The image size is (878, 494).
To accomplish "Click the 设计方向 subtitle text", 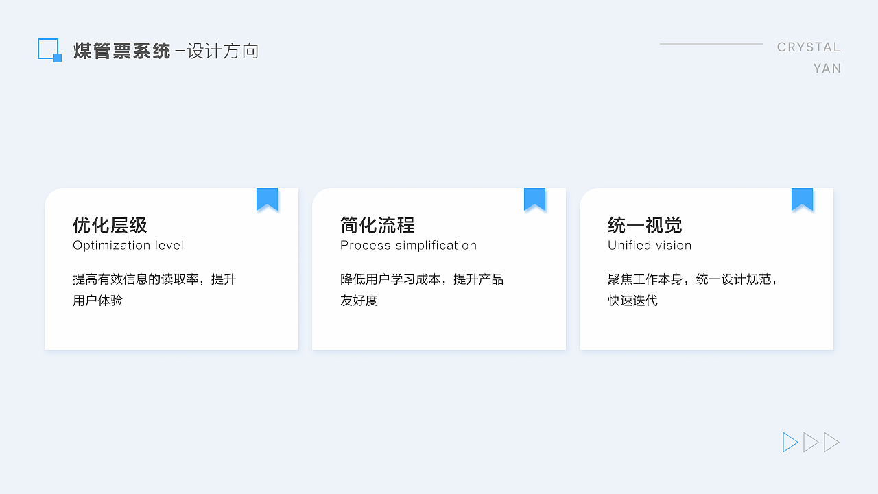I will coord(223,51).
